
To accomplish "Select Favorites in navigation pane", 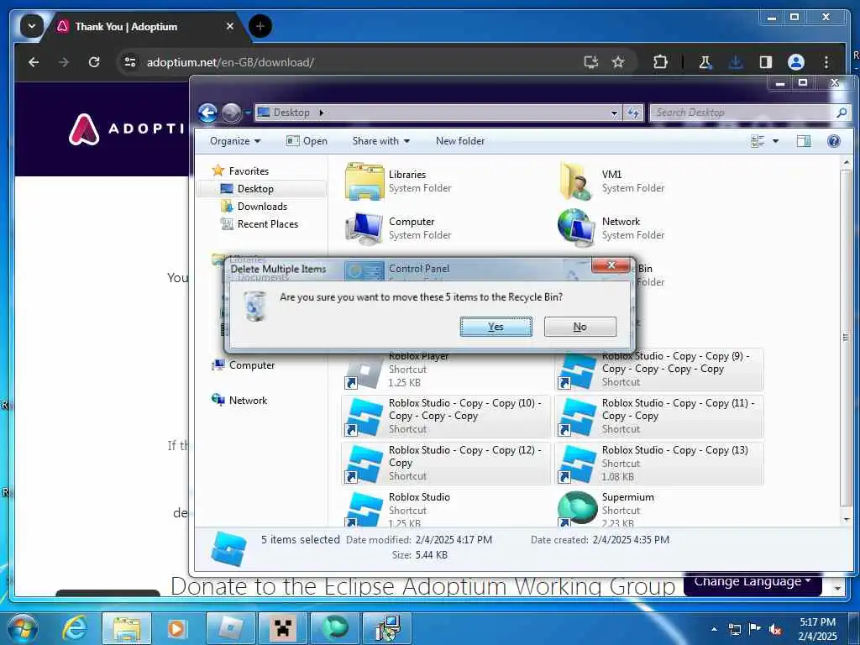I will click(x=240, y=170).
